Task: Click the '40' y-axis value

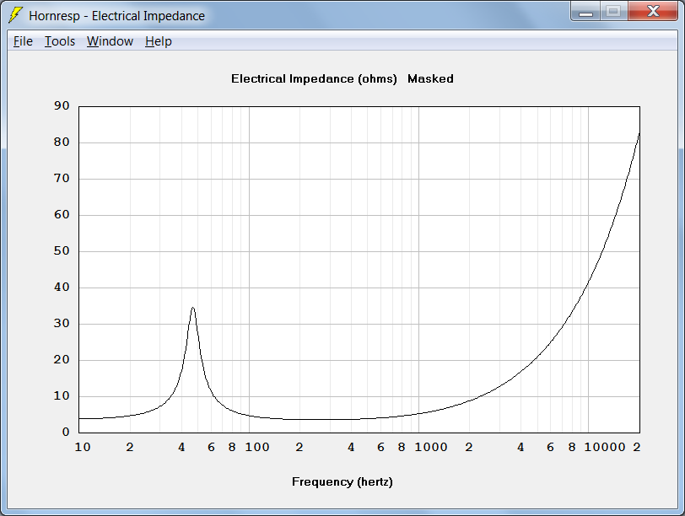Action: point(62,287)
